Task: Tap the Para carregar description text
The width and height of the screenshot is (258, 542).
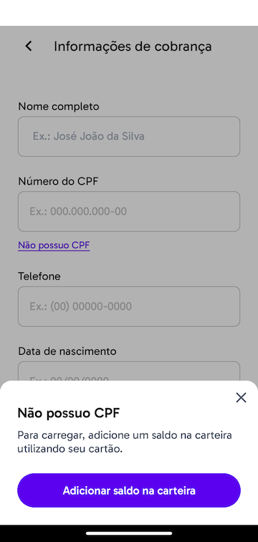Action: pyautogui.click(x=125, y=442)
